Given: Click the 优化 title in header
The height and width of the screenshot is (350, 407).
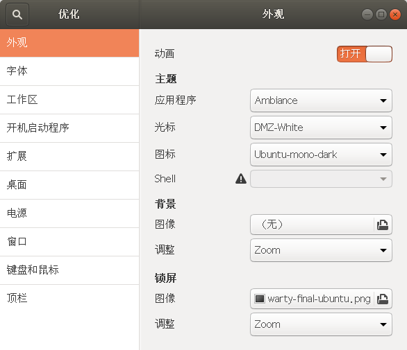Looking at the screenshot, I should click(x=69, y=15).
